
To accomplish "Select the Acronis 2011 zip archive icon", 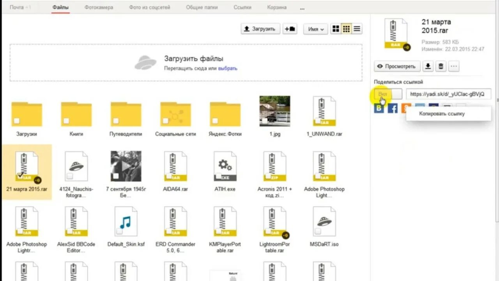I will click(275, 167).
